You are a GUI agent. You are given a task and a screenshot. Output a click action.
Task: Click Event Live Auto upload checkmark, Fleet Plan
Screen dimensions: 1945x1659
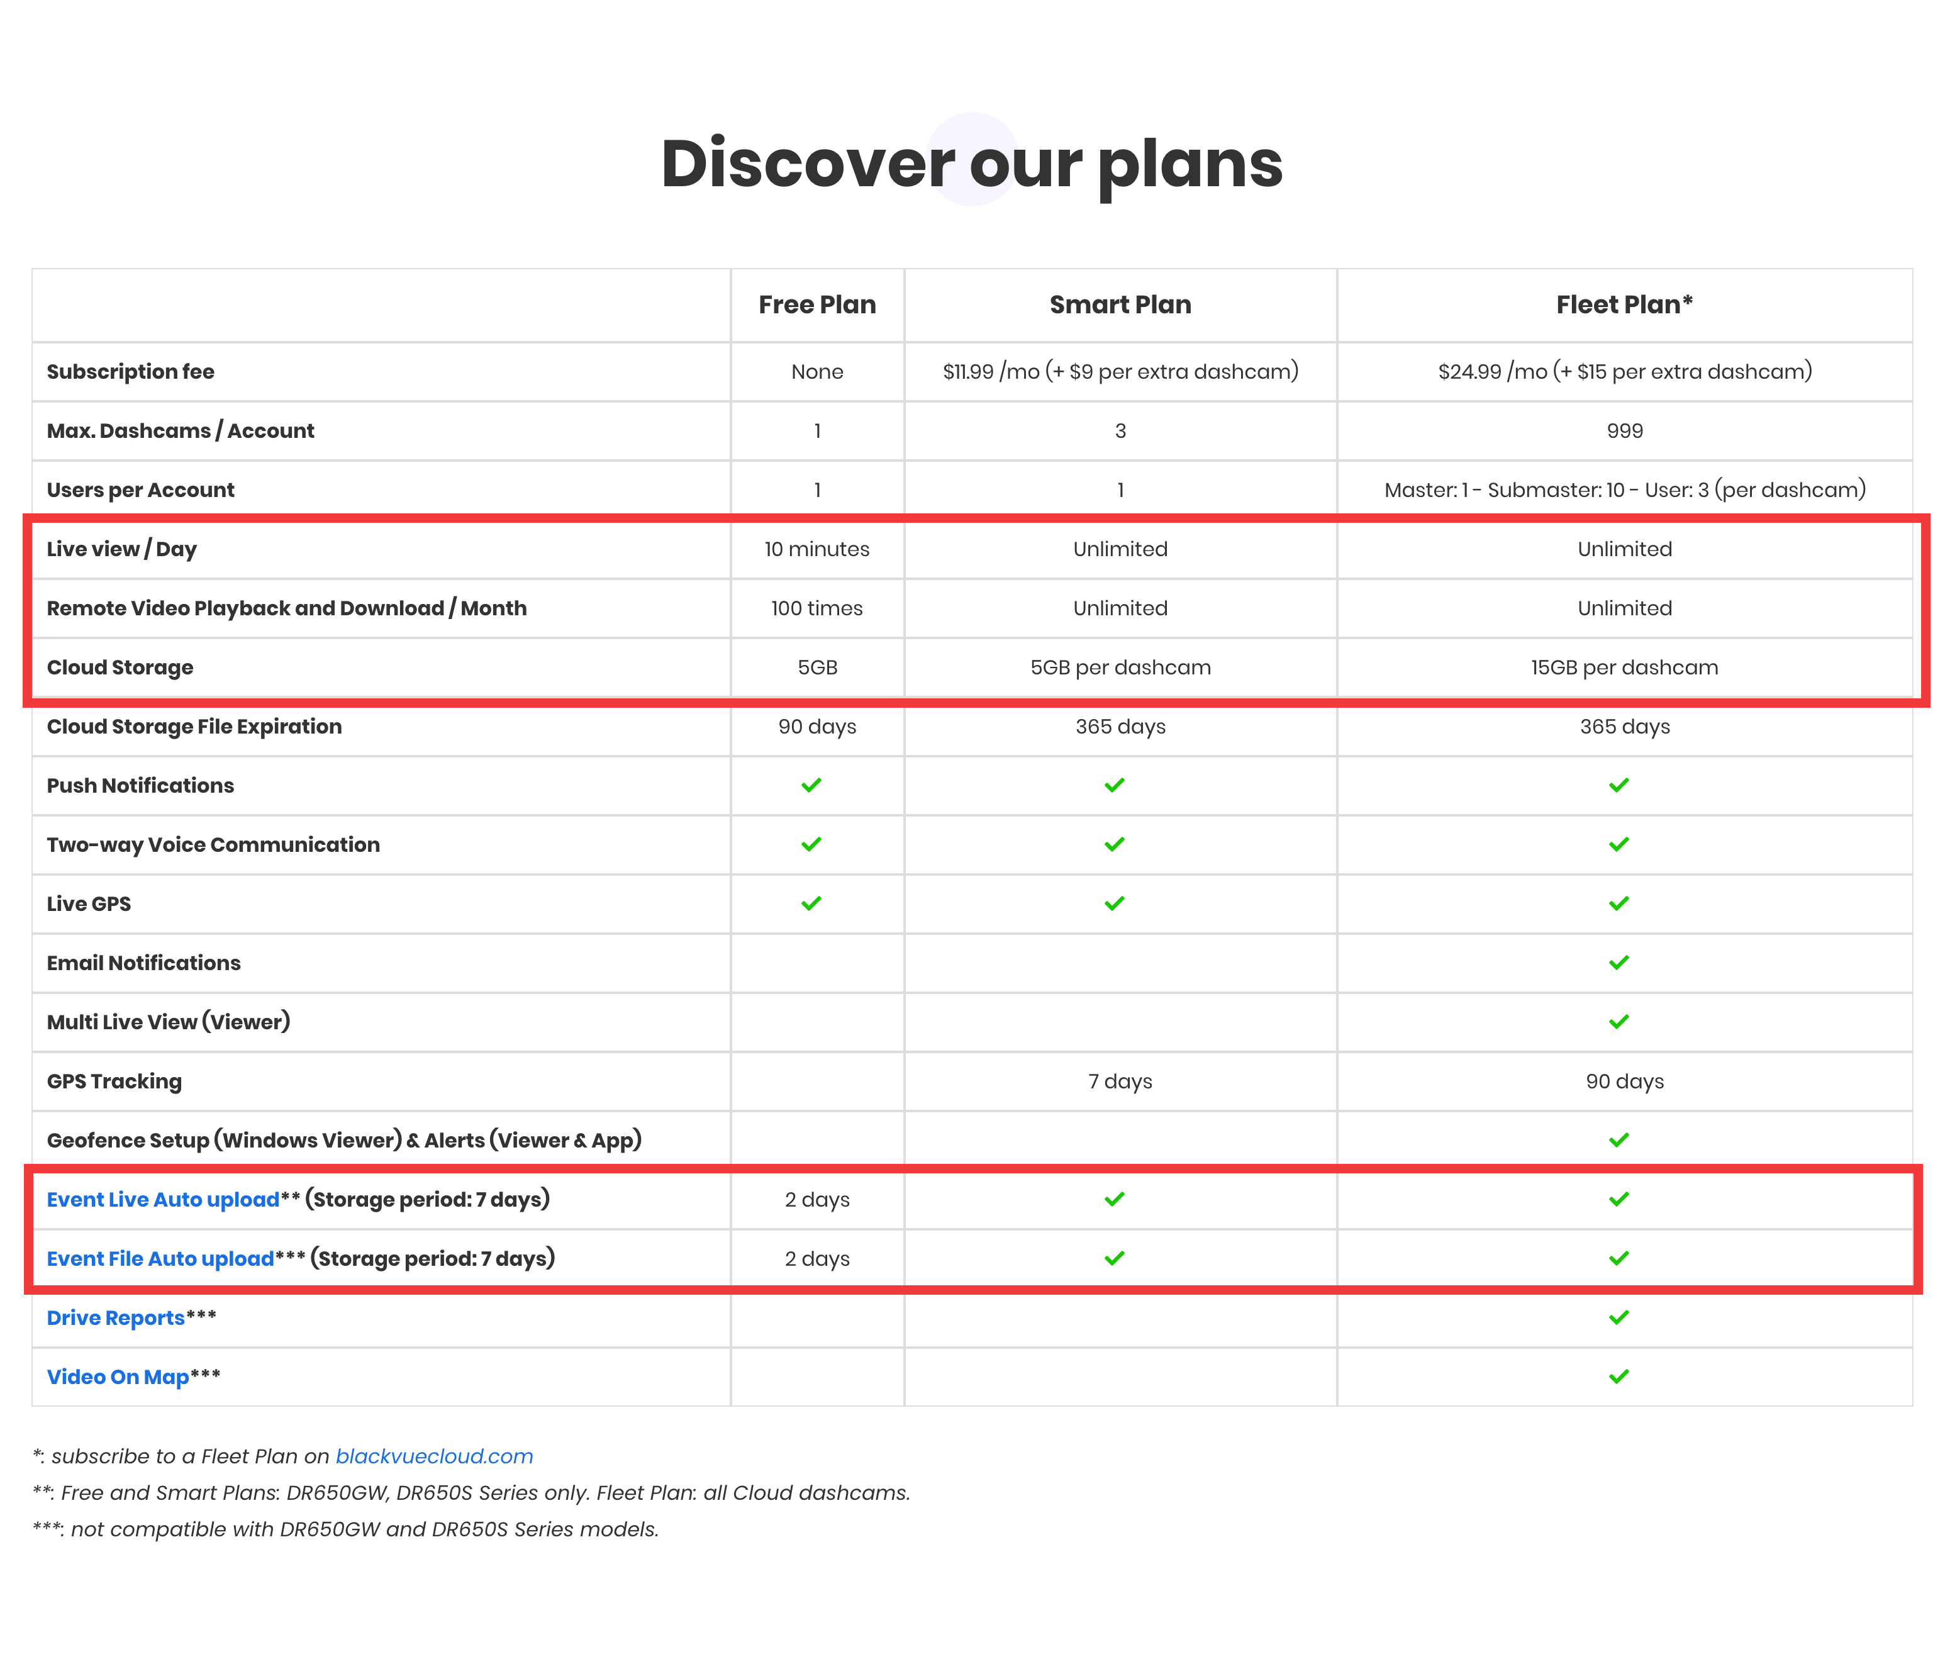1619,1199
